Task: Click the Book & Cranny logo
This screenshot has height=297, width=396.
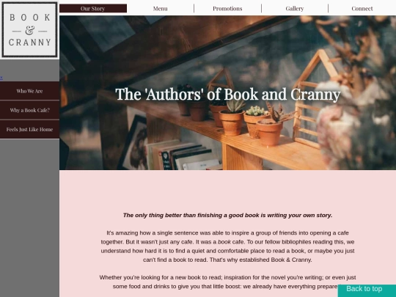Action: click(29, 29)
